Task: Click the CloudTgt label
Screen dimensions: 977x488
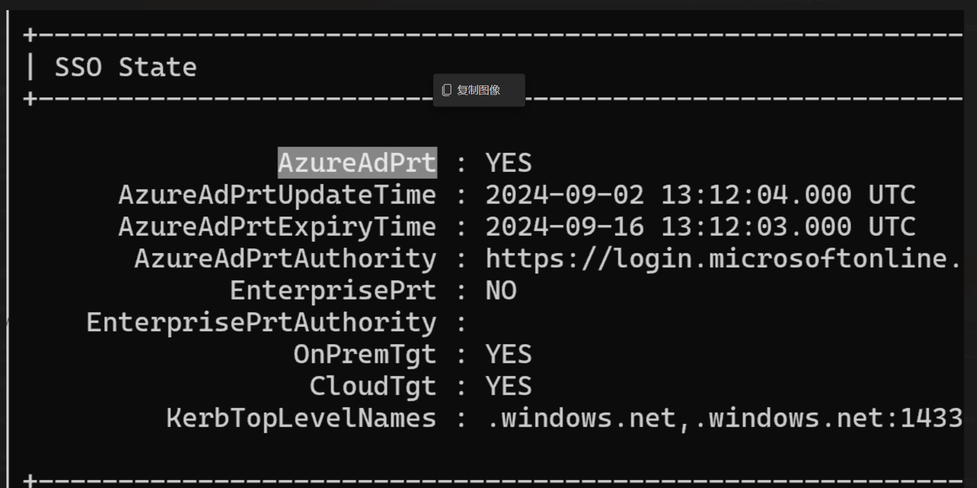Action: tap(373, 386)
